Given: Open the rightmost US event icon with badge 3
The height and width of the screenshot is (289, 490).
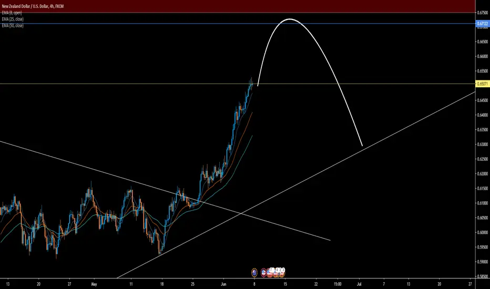Looking at the screenshot, I should tap(282, 272).
